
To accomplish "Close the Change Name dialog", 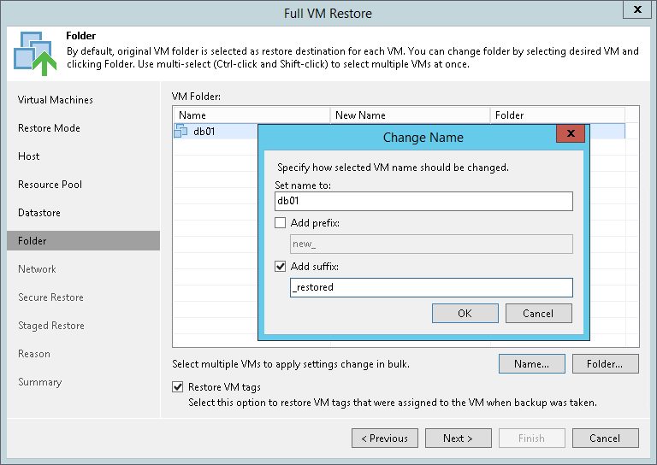I will (x=570, y=135).
